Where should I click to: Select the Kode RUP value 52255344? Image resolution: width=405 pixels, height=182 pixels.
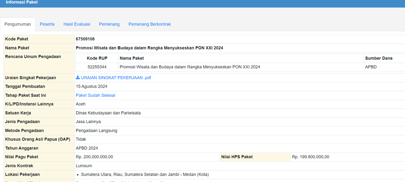(97, 67)
